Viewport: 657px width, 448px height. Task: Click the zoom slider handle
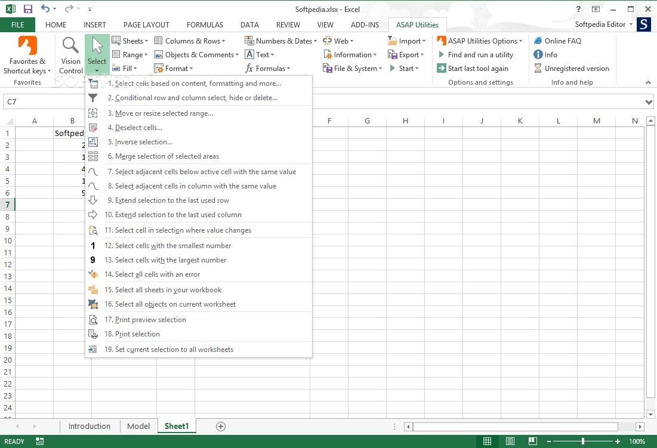tap(583, 441)
